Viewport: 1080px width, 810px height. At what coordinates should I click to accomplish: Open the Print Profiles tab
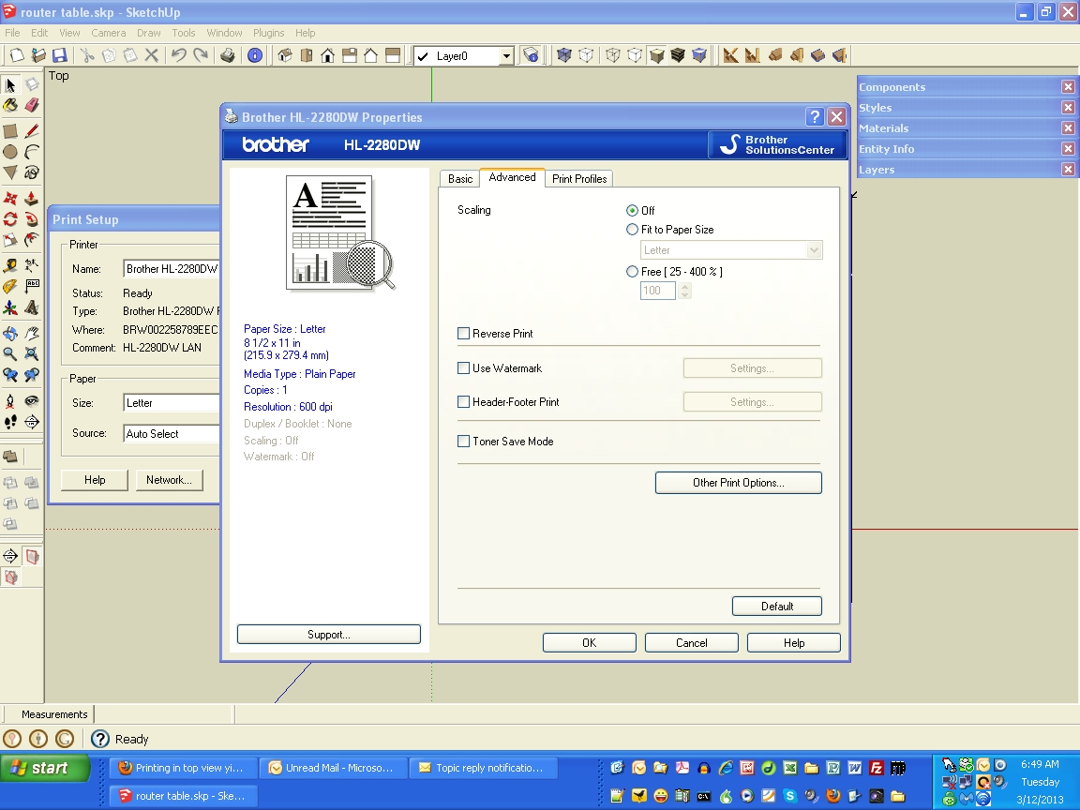pos(579,179)
